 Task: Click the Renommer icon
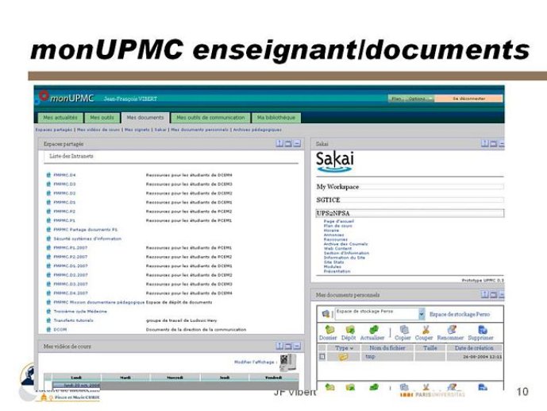452,329
